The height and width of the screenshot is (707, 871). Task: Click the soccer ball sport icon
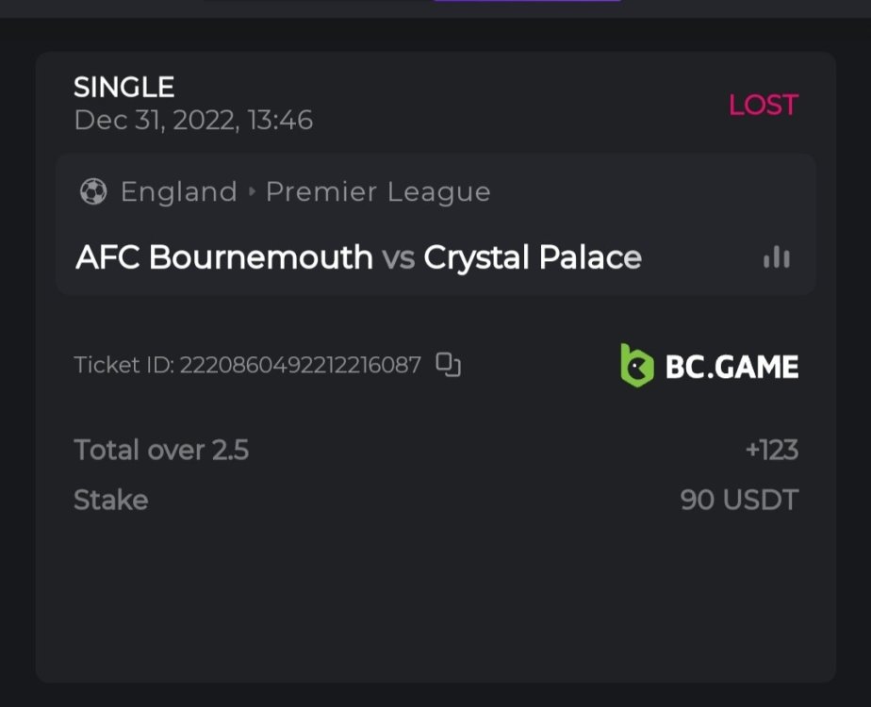click(x=93, y=192)
